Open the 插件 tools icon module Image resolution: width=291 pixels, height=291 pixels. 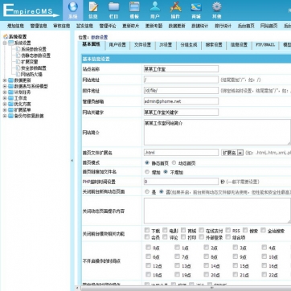click(x=175, y=10)
